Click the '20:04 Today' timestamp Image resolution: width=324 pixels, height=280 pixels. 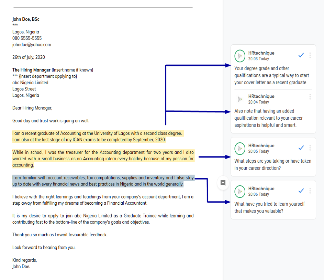259,102
